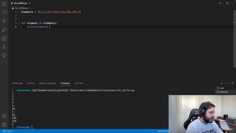Viewport: 236px width, 133px height.
Task: Switch to the OUTPUT panel tab
Action: click(31, 83)
